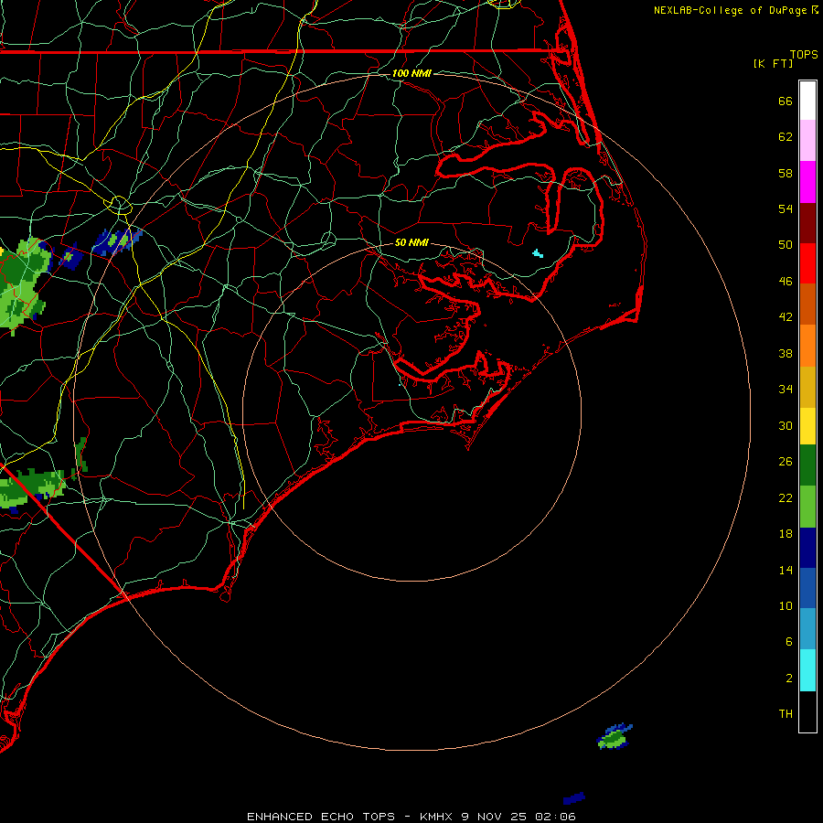Click the 46 legend value
This screenshot has height=823, width=823.
pyautogui.click(x=786, y=282)
